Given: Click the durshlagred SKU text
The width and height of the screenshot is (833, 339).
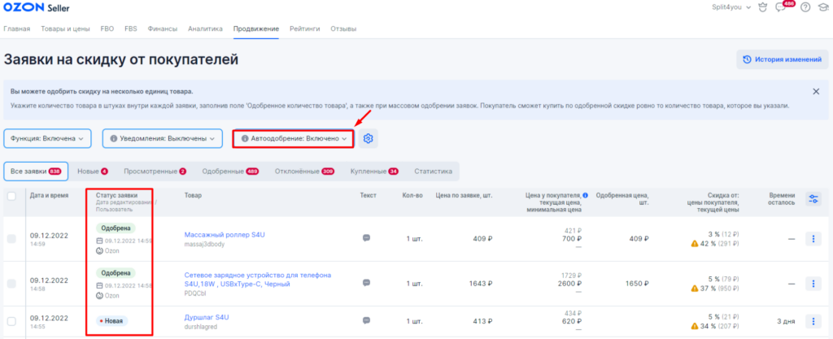Looking at the screenshot, I should (x=201, y=326).
